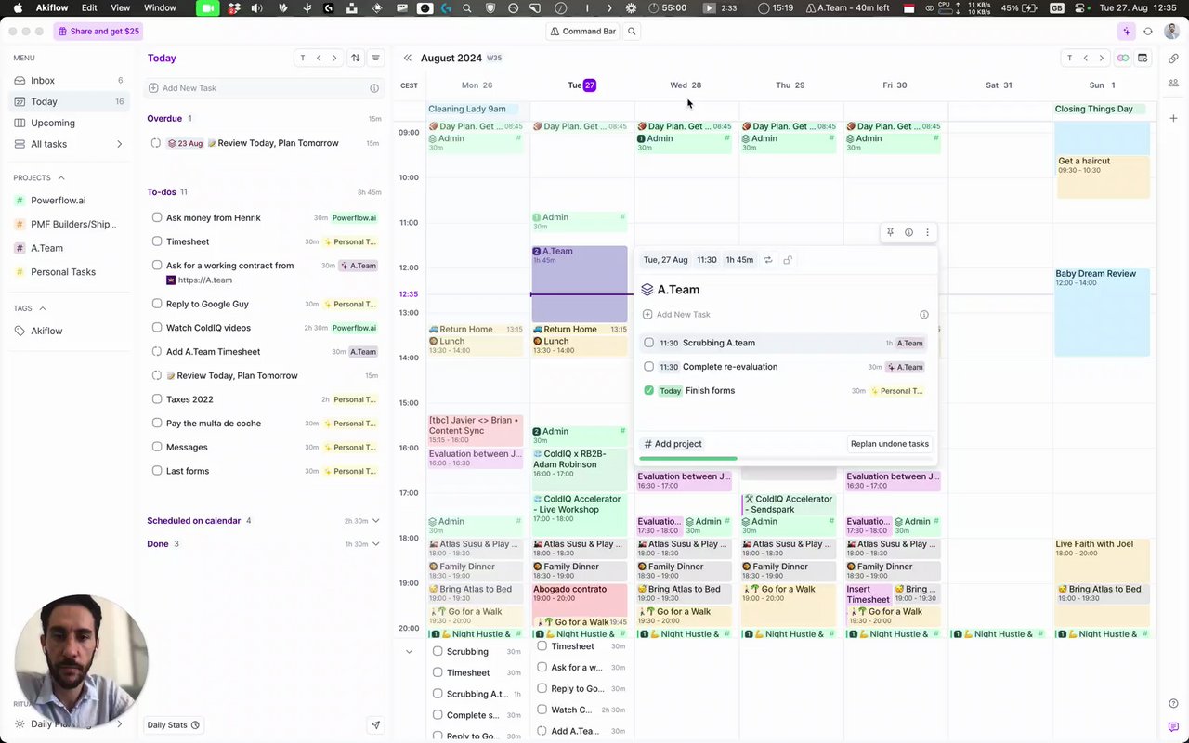Image resolution: width=1189 pixels, height=743 pixels.
Task: Open the help question-mark icon at bottom right
Action: tap(1174, 703)
